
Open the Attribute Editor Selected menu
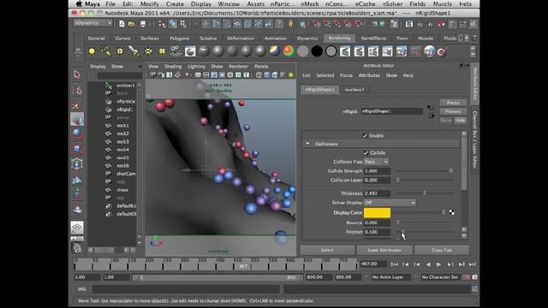[325, 75]
